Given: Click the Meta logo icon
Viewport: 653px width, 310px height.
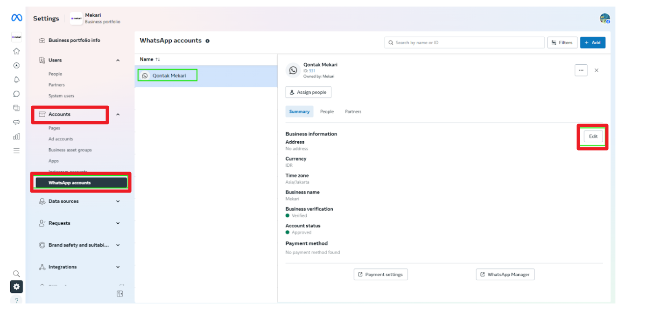Looking at the screenshot, I should coord(16,18).
